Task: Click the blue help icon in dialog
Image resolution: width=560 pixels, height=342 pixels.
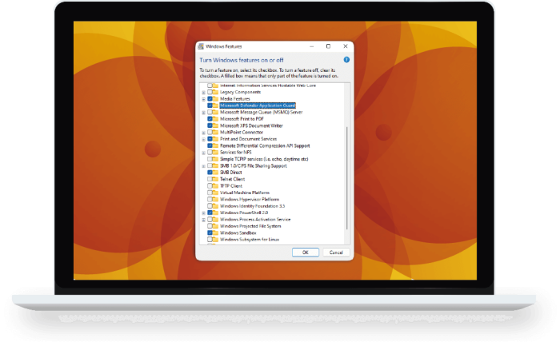Action: 346,60
